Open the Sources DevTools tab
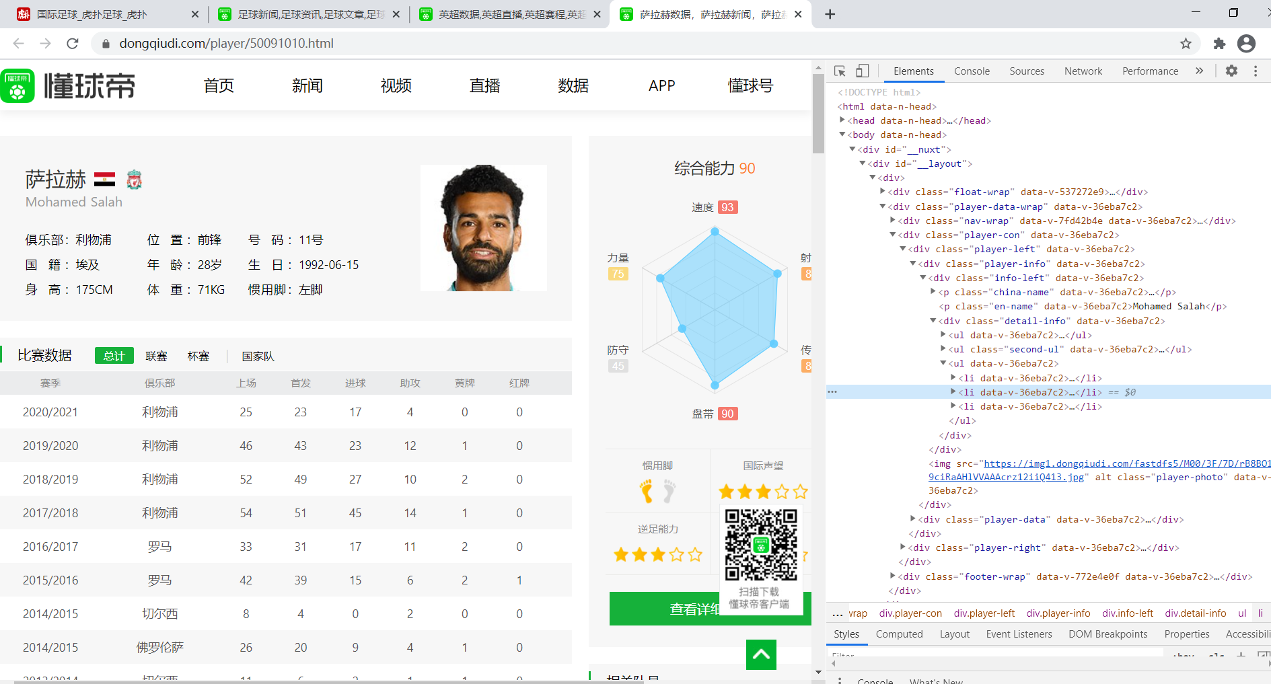Viewport: 1271px width, 684px height. pyautogui.click(x=1027, y=71)
